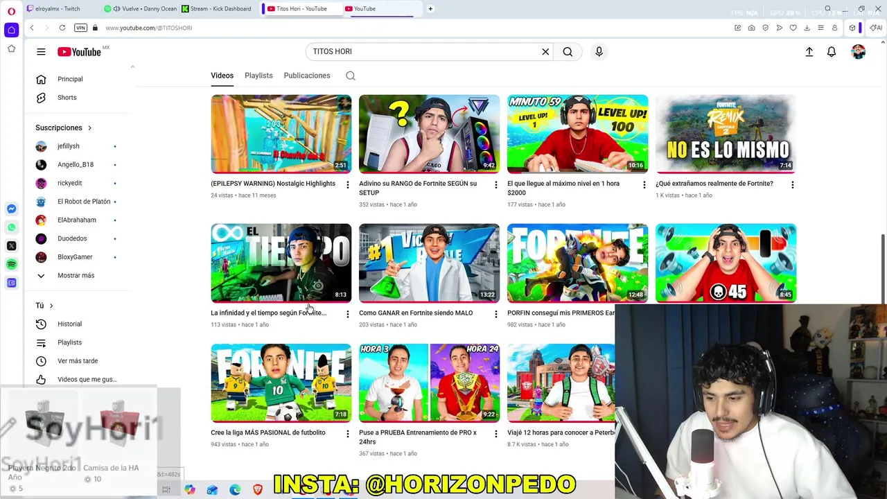Open options for ¿Qué extrañamos video
The image size is (887, 499).
coord(792,185)
